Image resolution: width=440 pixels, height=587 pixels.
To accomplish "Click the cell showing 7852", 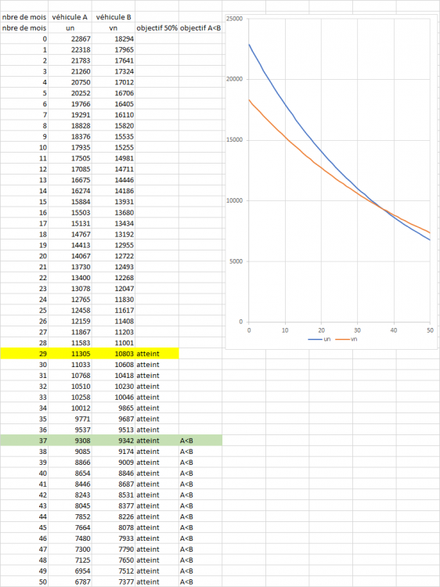I will pos(70,517).
